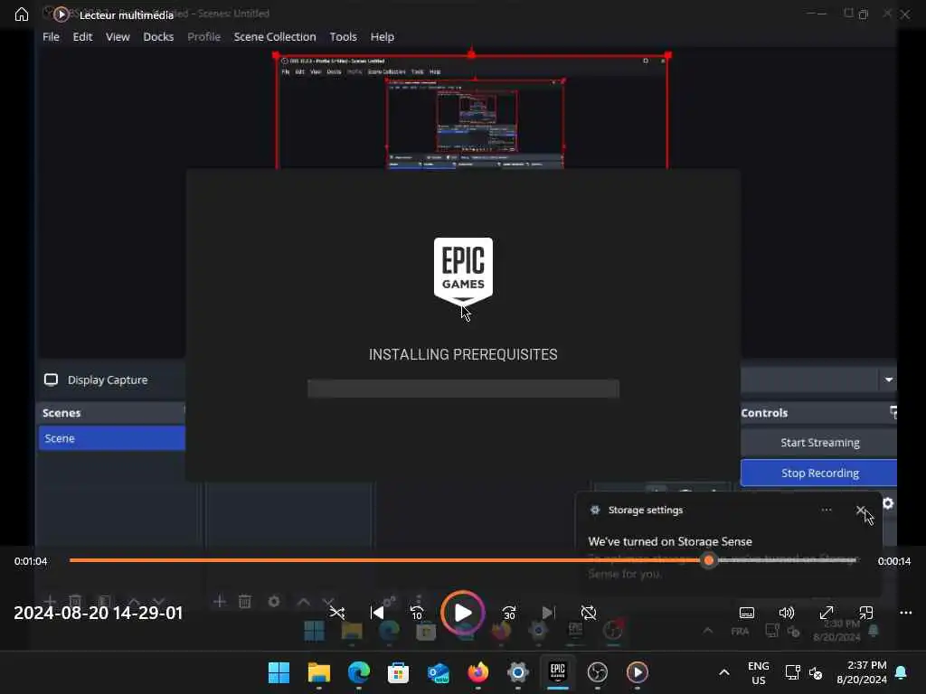926x694 pixels.
Task: Click Start Streaming in the recorded OBS
Action: click(x=819, y=443)
